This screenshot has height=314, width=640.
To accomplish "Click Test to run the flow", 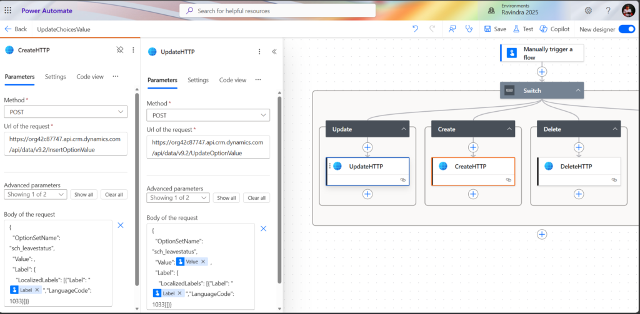I will coord(523,29).
